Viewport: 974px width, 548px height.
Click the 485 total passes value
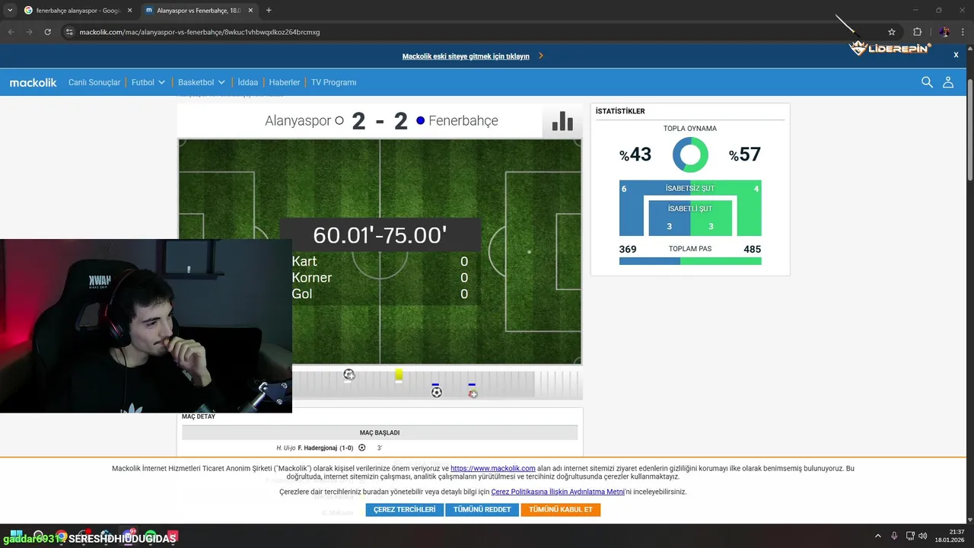[x=752, y=250]
